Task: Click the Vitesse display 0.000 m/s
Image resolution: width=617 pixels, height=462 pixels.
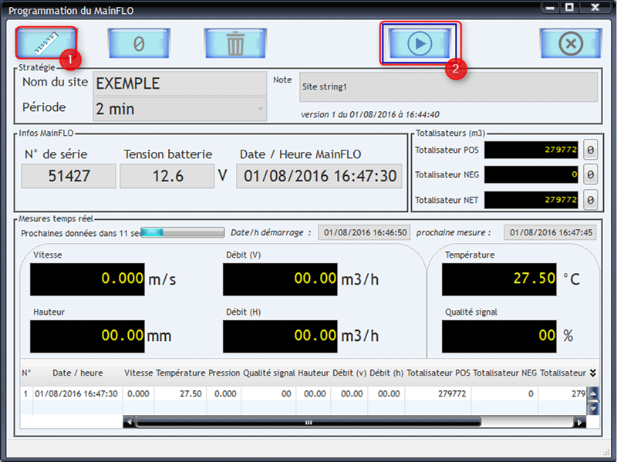Action: pos(87,279)
